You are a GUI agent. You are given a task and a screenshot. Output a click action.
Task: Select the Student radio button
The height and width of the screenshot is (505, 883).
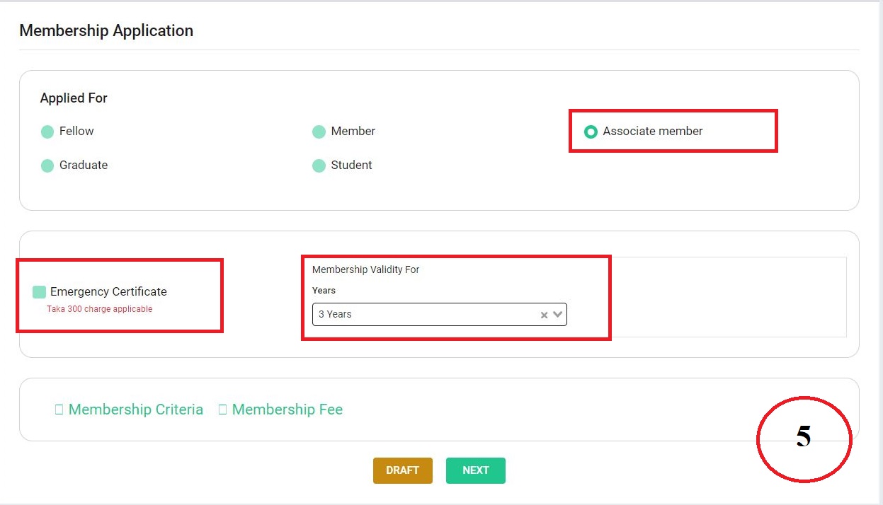point(319,166)
